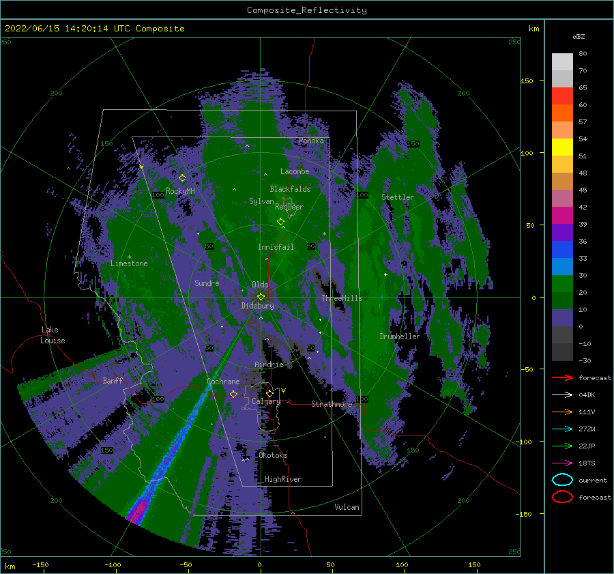This screenshot has height=574, width=614.
Task: Click the Lacombe label on map
Action: pos(295,171)
